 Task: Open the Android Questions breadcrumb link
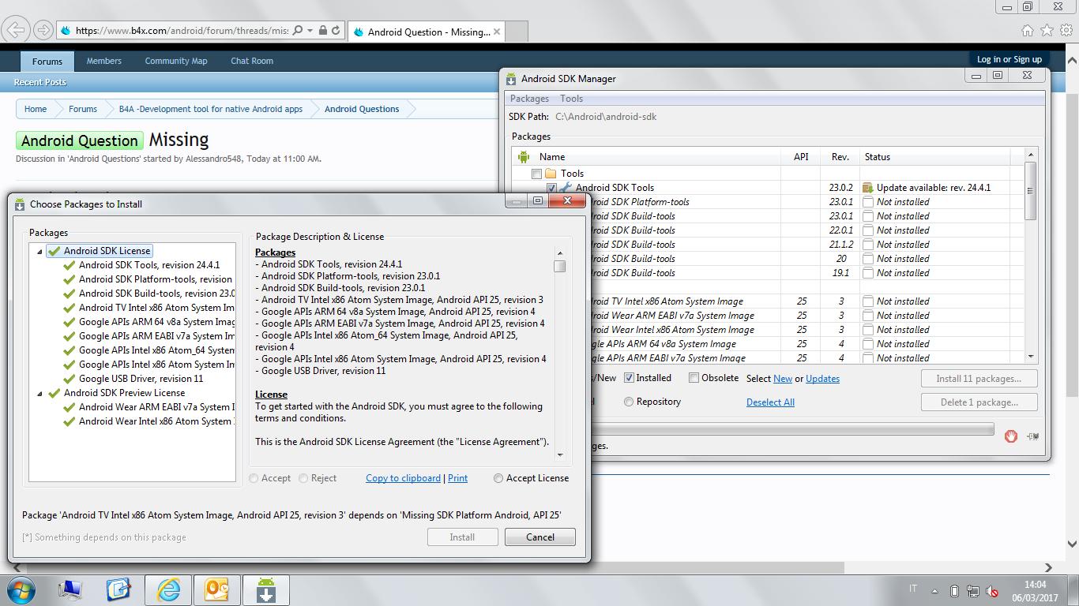click(362, 109)
